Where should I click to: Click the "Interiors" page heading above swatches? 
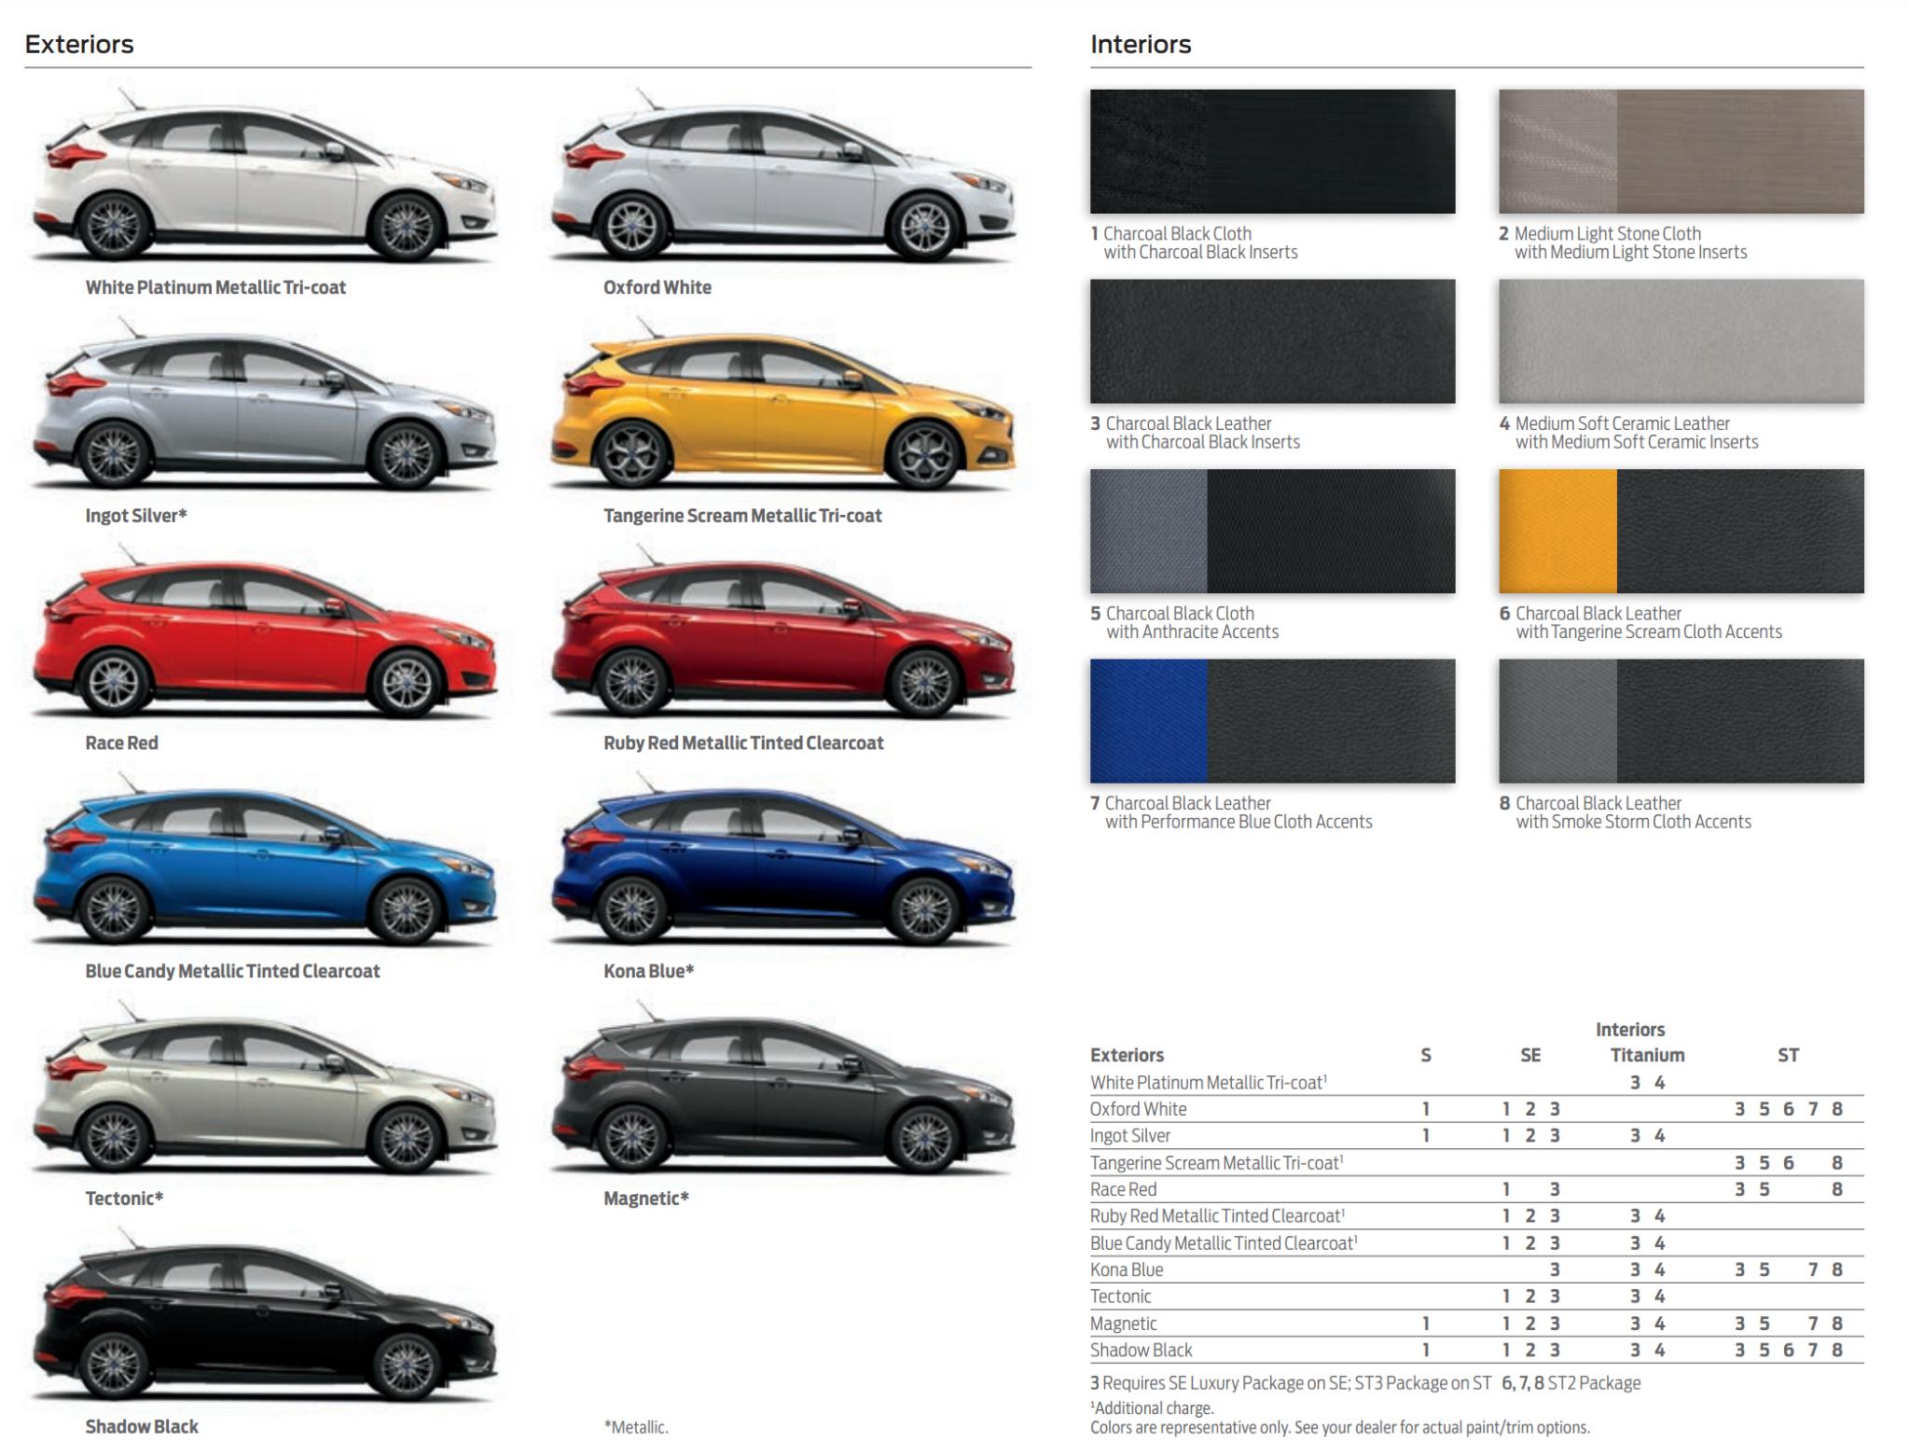click(x=1141, y=44)
